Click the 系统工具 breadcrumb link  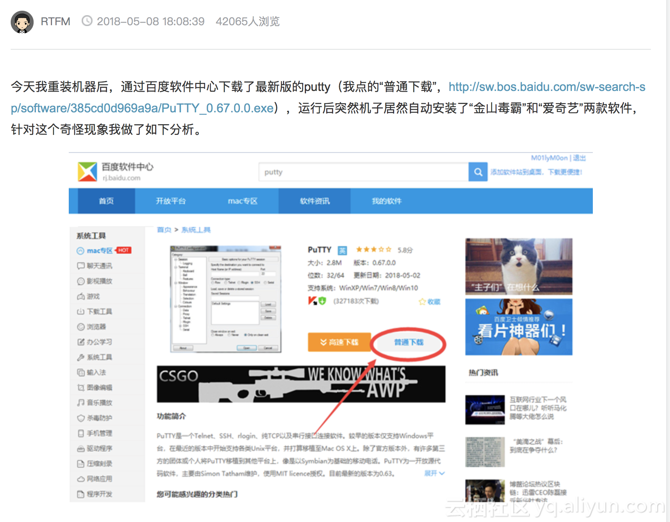(196, 230)
